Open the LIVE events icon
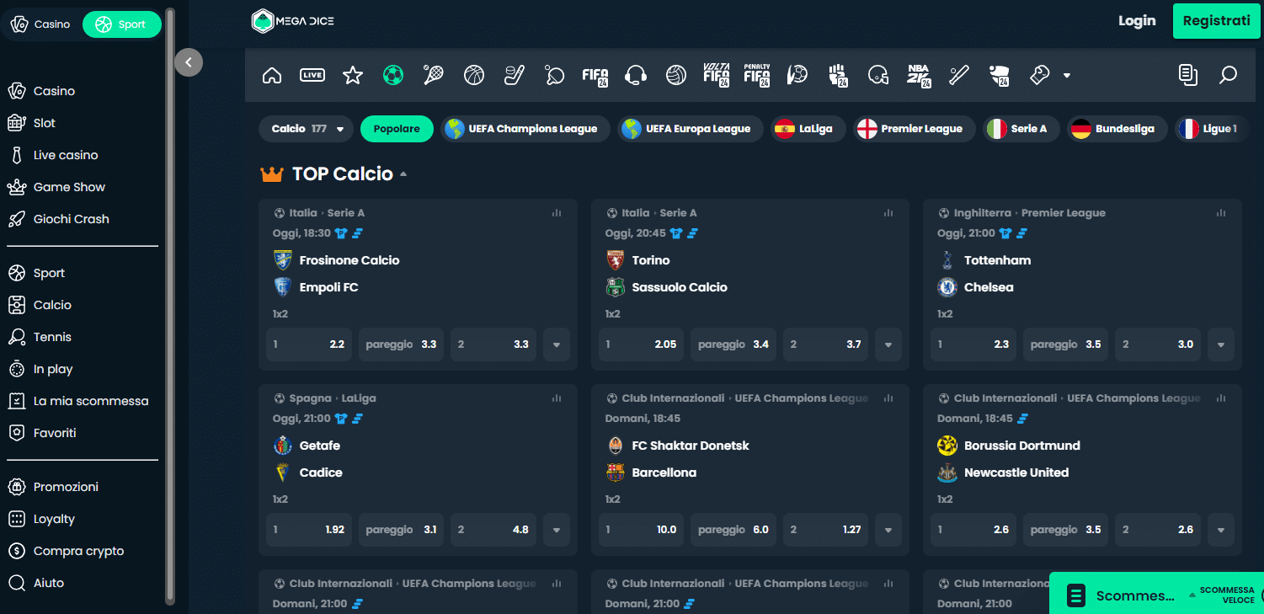The height and width of the screenshot is (614, 1264). (x=312, y=76)
